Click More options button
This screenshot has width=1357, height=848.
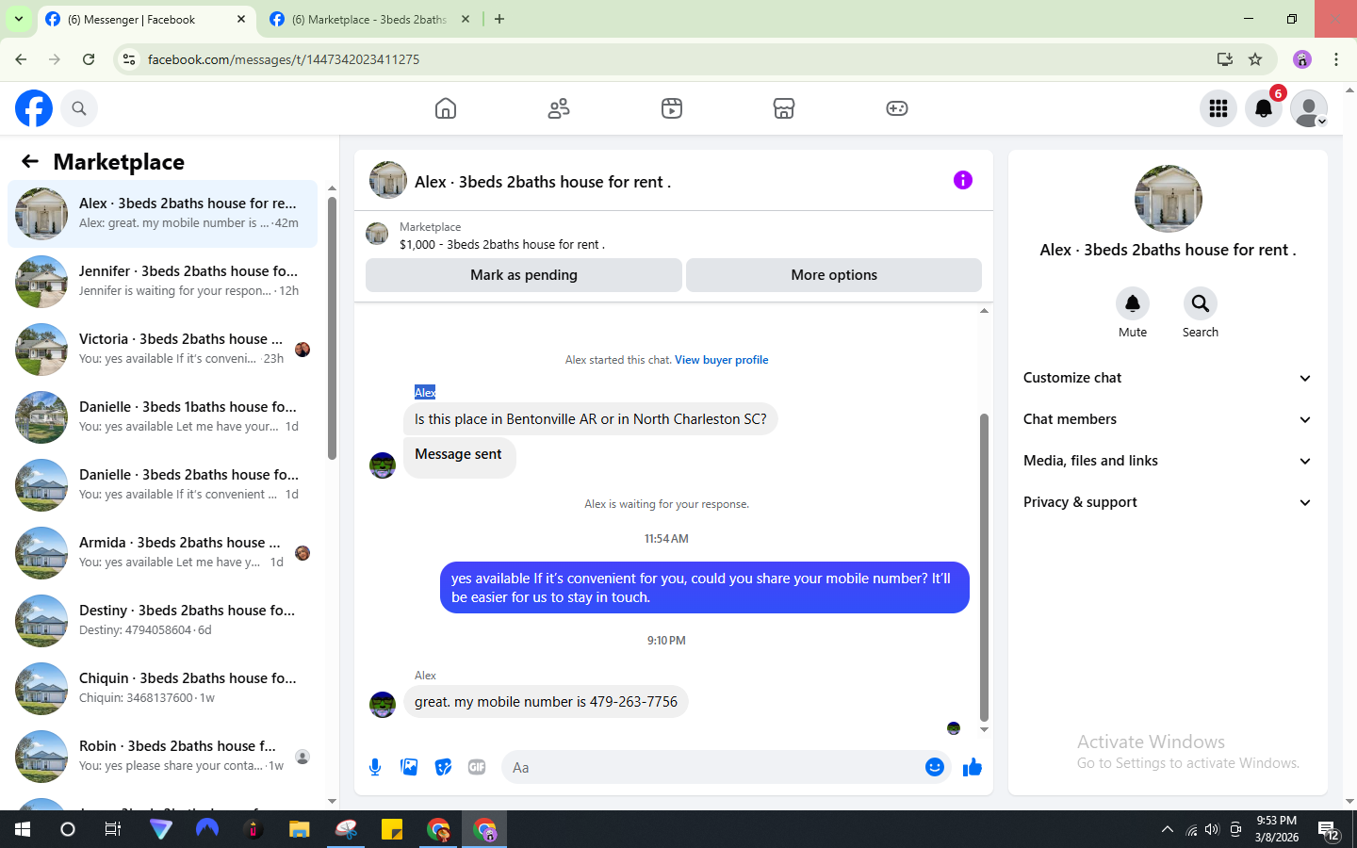point(834,275)
